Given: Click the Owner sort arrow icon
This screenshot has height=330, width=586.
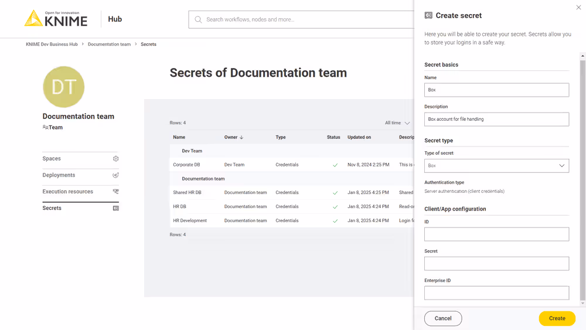Looking at the screenshot, I should point(241,137).
